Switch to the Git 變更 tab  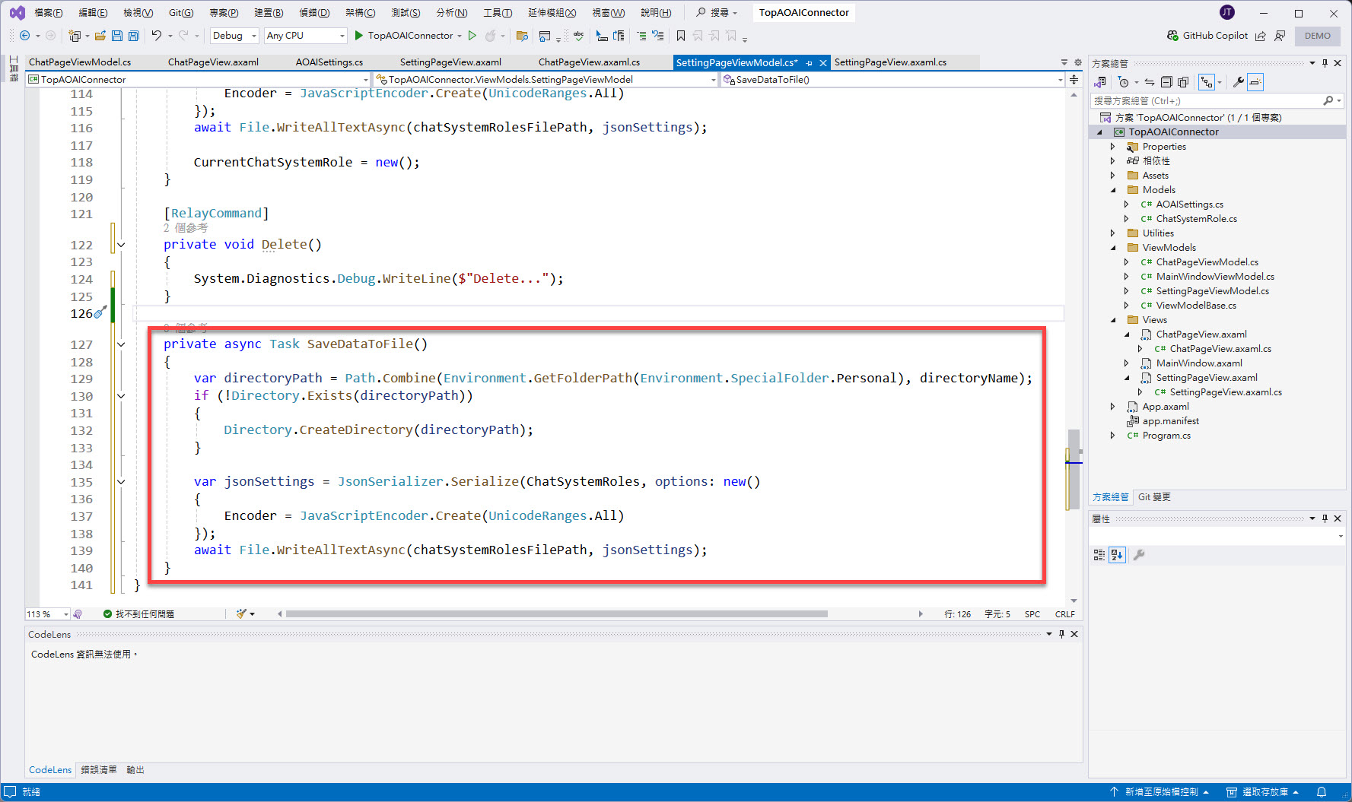(1154, 497)
